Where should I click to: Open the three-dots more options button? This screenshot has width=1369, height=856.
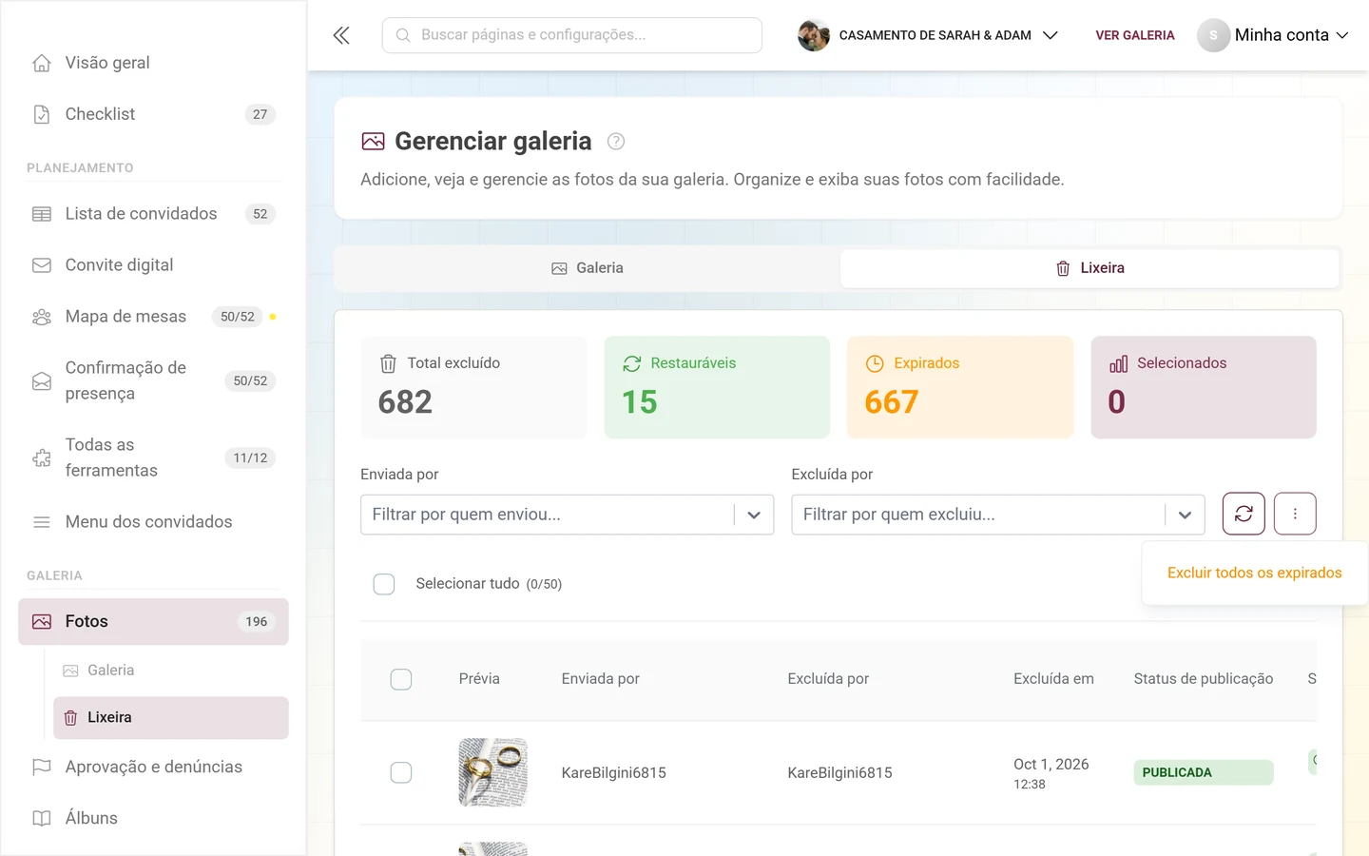coord(1295,514)
